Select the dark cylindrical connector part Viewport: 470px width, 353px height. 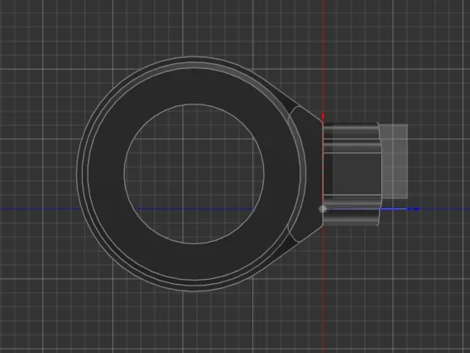click(351, 174)
